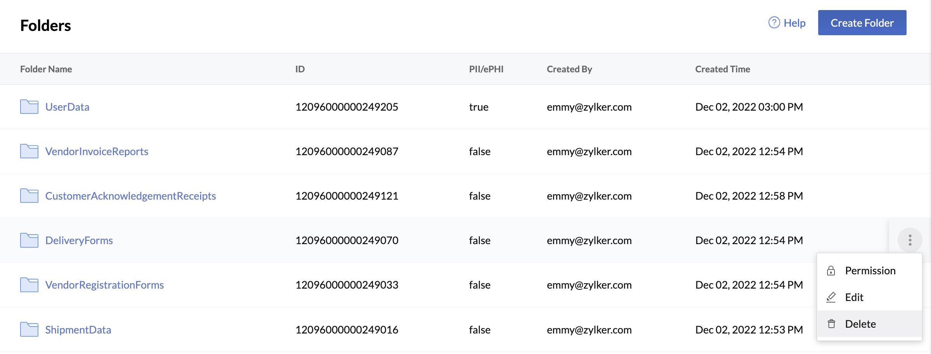This screenshot has width=931, height=354.
Task: Click the DeliveryForms folder icon
Action: (29, 240)
